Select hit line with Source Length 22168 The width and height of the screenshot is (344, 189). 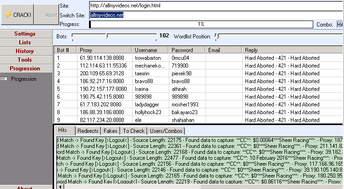tap(200, 152)
